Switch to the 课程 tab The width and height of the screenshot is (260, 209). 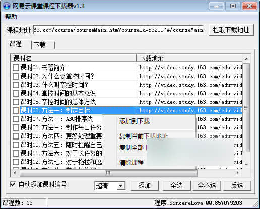click(x=16, y=44)
